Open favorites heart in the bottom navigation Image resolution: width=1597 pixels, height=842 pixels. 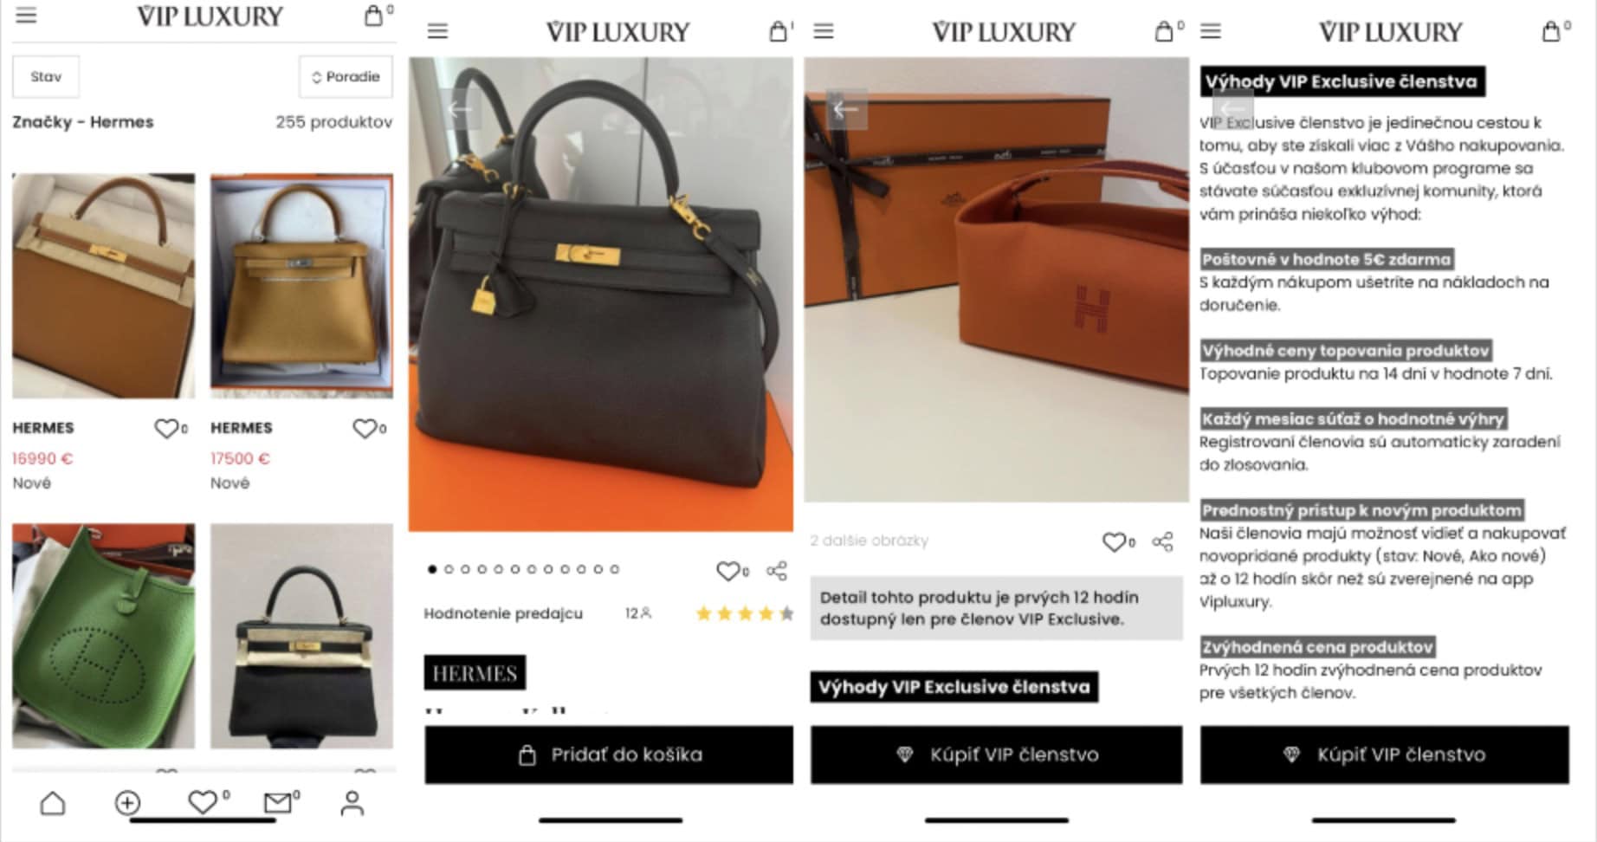click(x=203, y=802)
